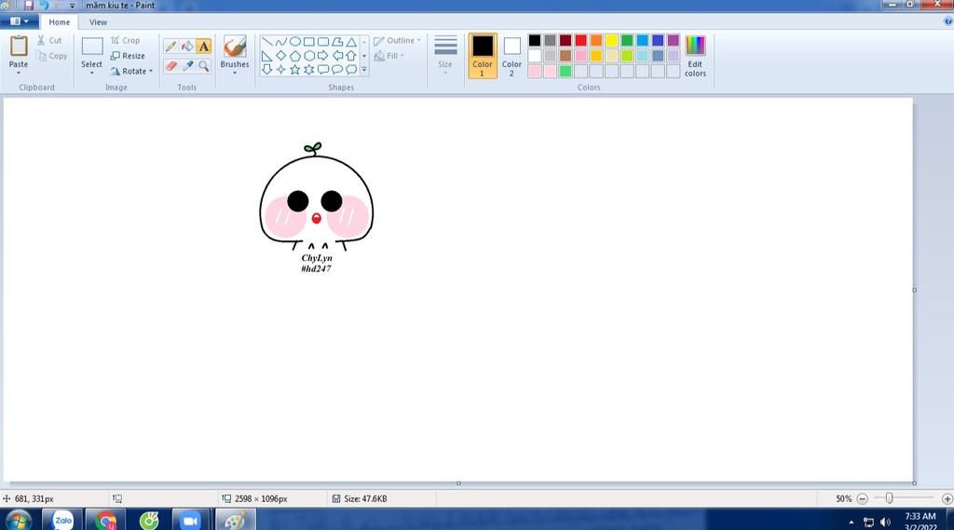The height and width of the screenshot is (530, 954).
Task: Choose the Hexagon shape
Action: tap(309, 56)
